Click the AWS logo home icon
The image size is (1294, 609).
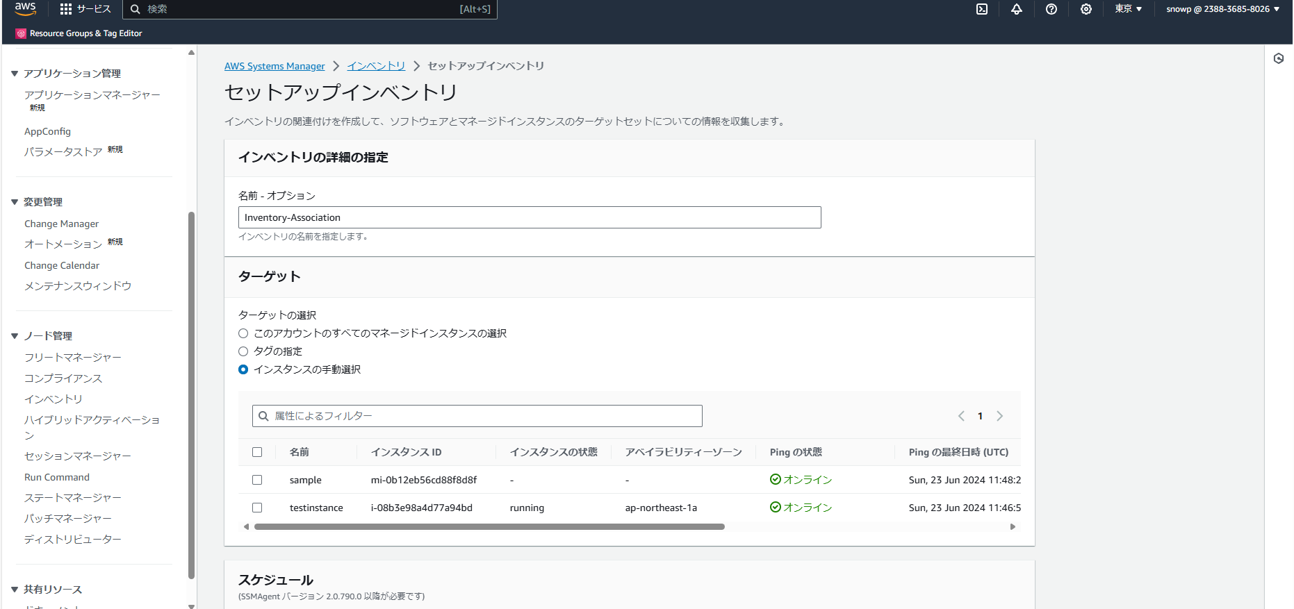click(x=25, y=8)
